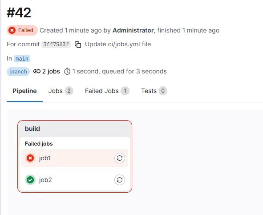Switch to the Tests tab
This screenshot has height=215, width=263.
(x=154, y=91)
